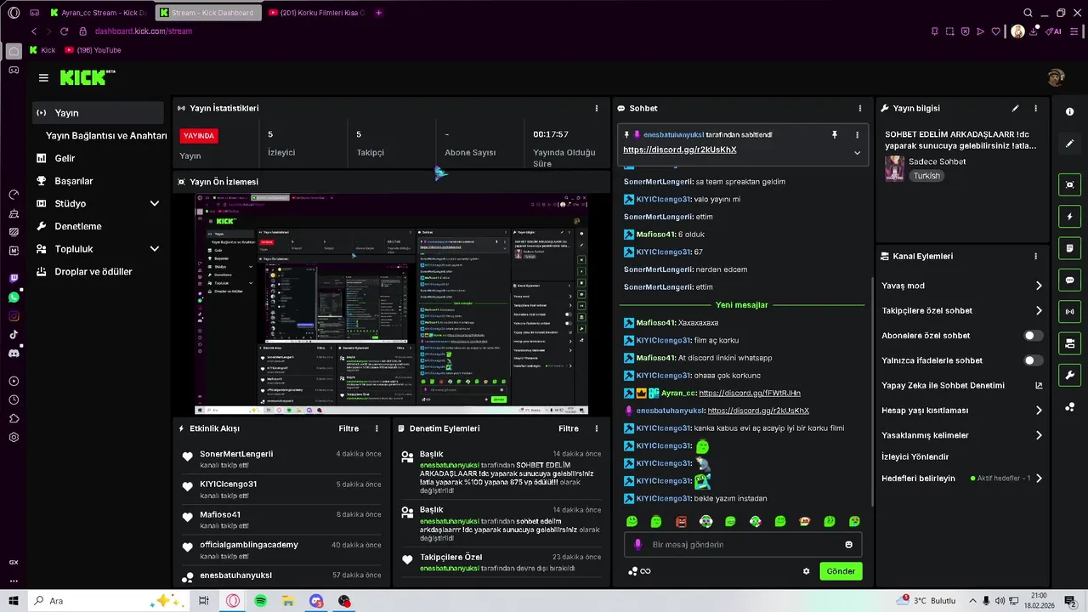This screenshot has width=1088, height=612.
Task: Select Yayın in the sidebar
Action: pyautogui.click(x=98, y=113)
